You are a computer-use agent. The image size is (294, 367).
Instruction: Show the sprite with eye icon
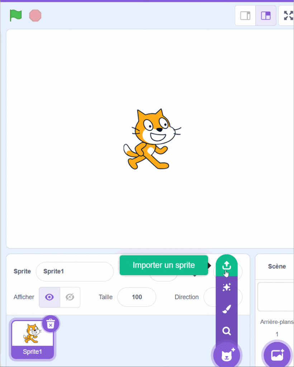[49, 297]
